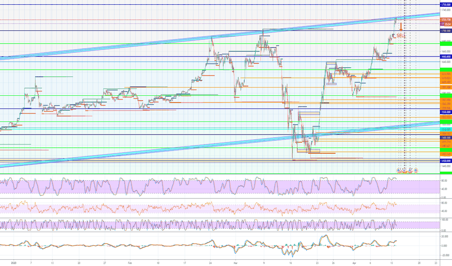Click the 1750.000 price axis label
The height and width of the screenshot is (266, 452).
pos(446,5)
